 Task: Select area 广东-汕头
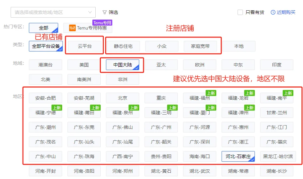click(x=84, y=142)
